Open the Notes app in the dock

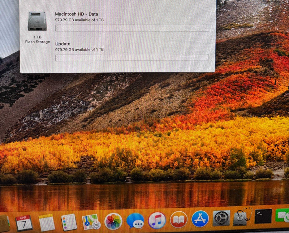point(47,222)
